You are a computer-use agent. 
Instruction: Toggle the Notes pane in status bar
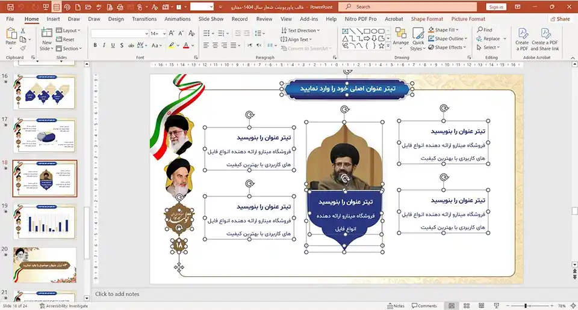pyautogui.click(x=396, y=306)
